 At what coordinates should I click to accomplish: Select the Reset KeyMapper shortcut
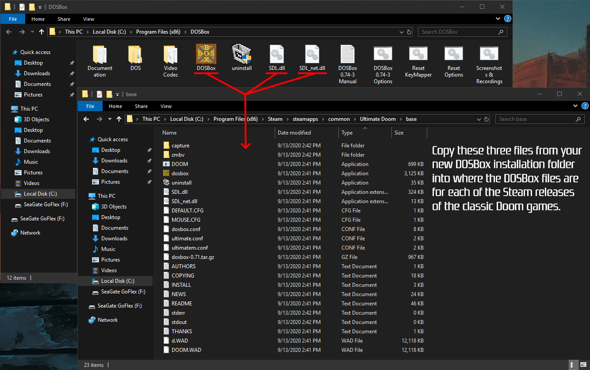[x=418, y=61]
